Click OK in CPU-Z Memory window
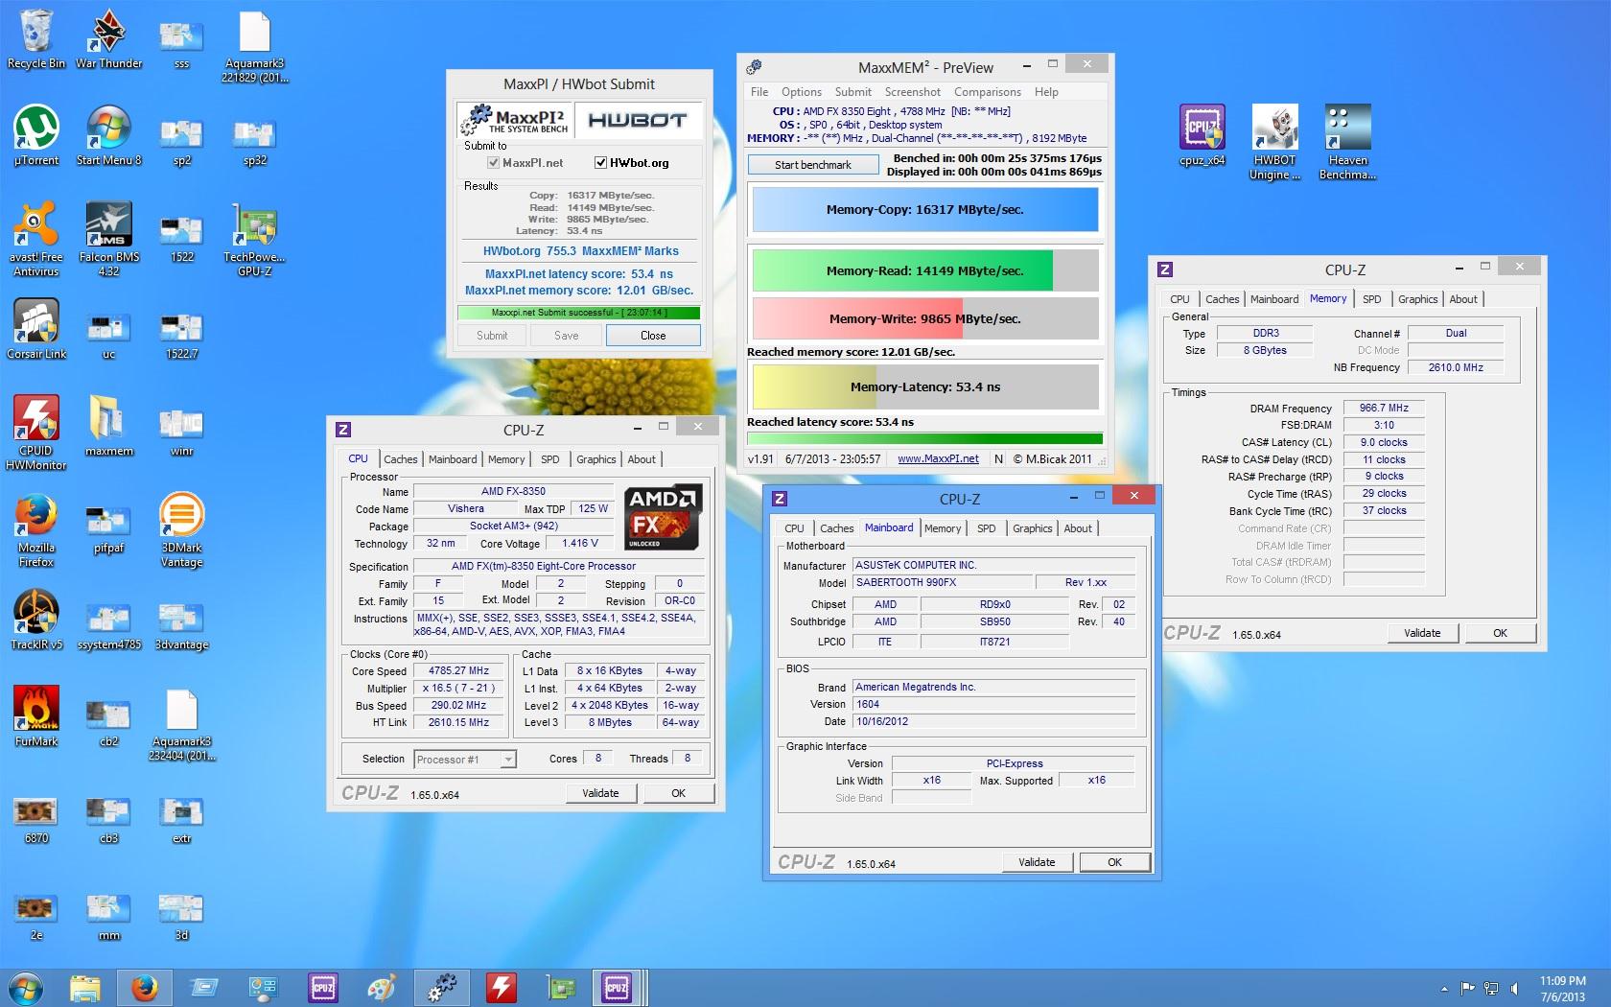 [1500, 633]
